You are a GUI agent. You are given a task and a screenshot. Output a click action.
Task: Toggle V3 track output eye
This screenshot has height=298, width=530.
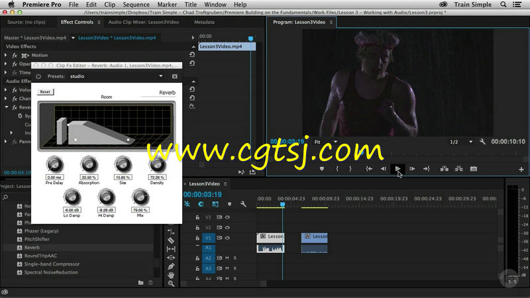tap(227, 217)
